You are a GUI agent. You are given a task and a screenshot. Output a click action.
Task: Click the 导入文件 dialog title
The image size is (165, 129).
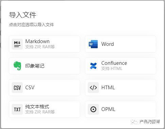(x=22, y=15)
